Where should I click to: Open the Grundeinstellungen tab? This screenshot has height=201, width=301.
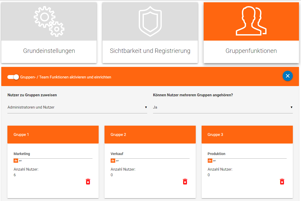(x=49, y=51)
